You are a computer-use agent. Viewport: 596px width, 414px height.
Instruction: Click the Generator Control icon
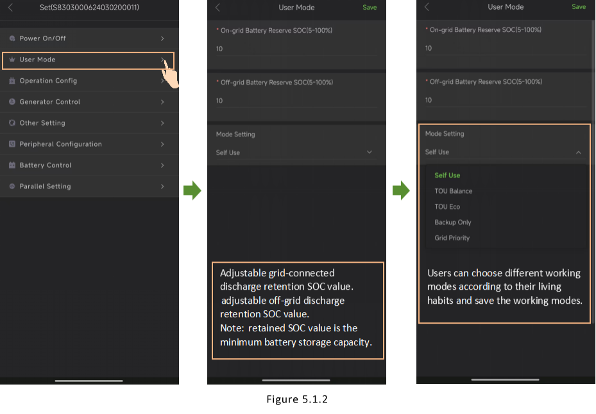point(12,102)
